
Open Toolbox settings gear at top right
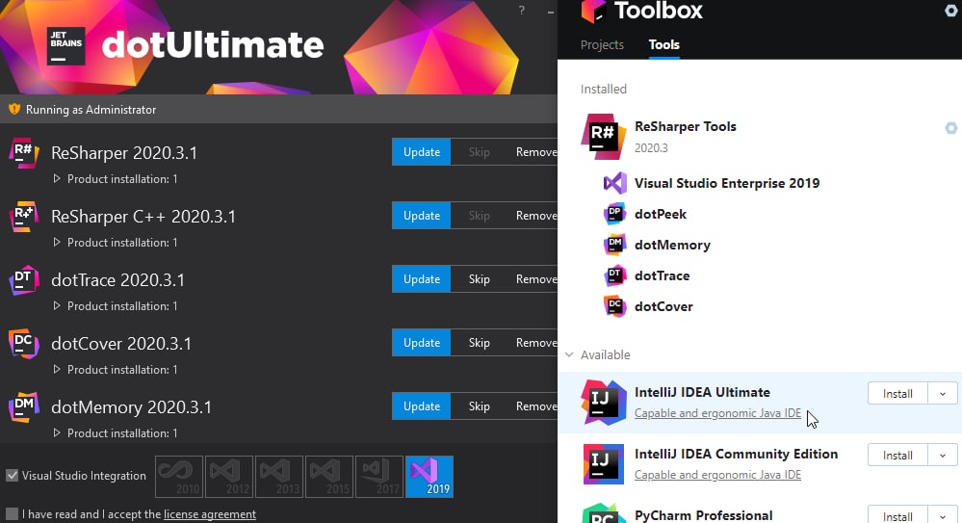(951, 11)
